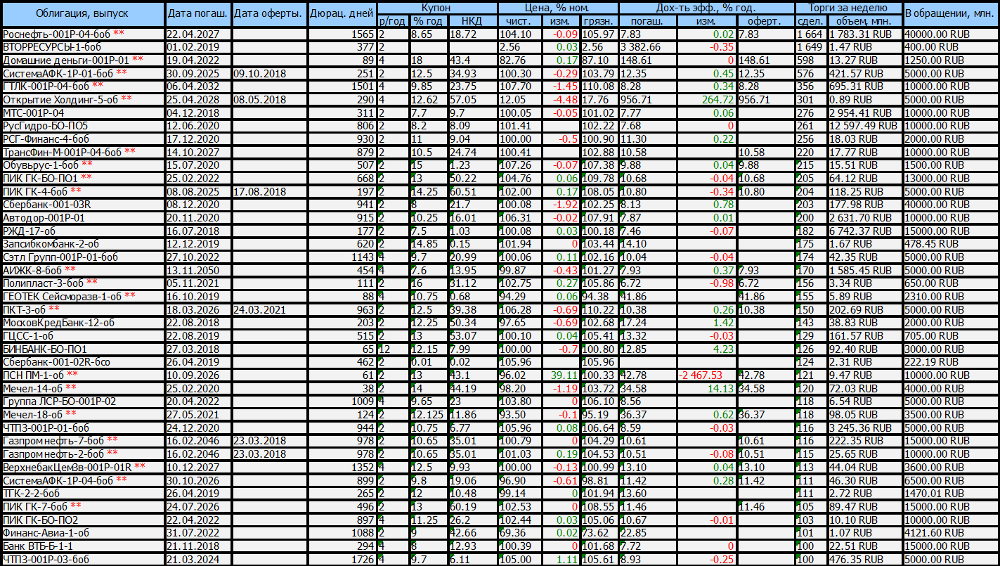1000x566 pixels.
Task: Select the 3 382.66 yield to maturity cell
Action: [641, 47]
